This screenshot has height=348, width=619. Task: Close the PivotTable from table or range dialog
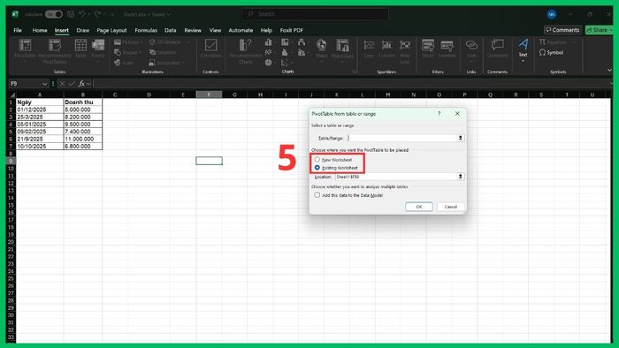click(457, 114)
